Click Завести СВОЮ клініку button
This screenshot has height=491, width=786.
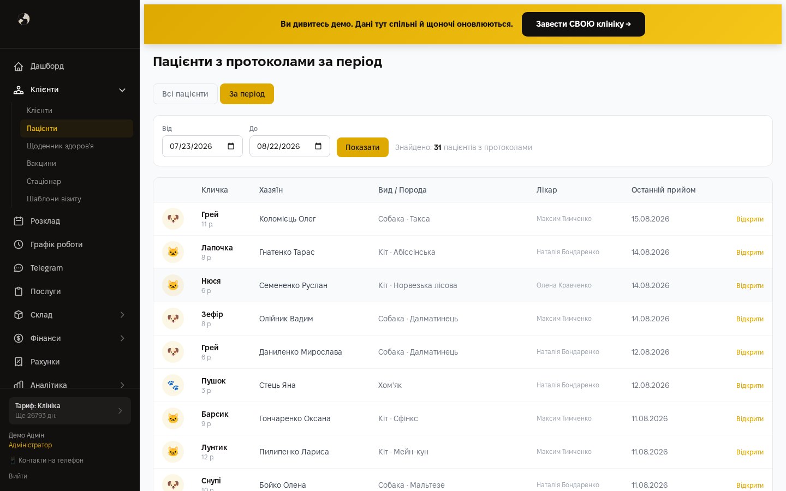click(x=583, y=24)
